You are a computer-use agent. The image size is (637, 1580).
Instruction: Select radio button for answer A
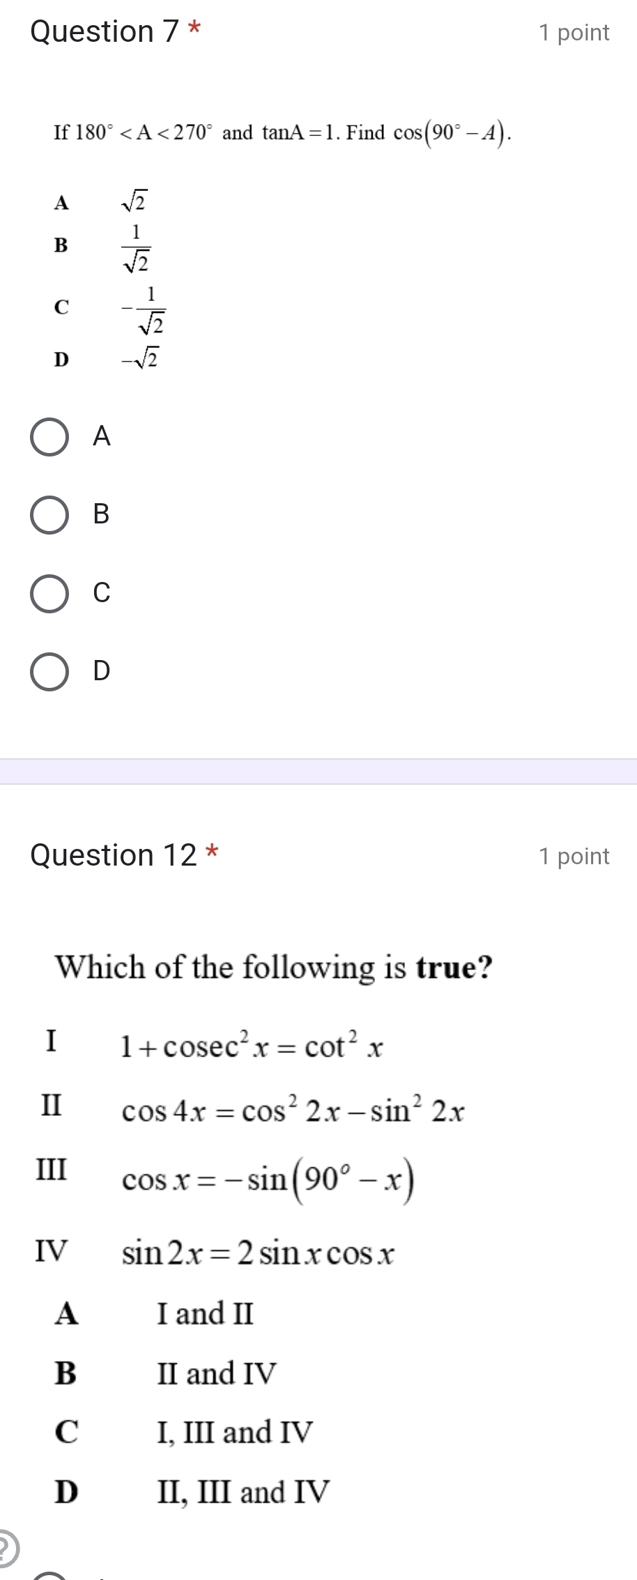pyautogui.click(x=50, y=438)
